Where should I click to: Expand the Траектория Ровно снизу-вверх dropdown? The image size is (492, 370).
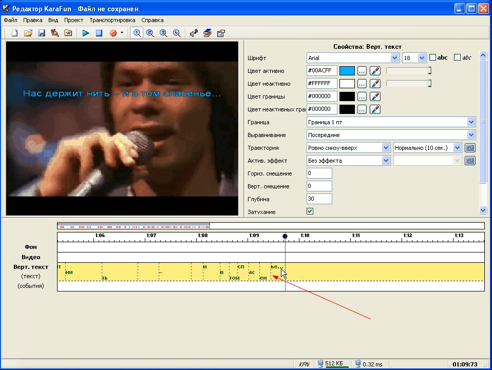coord(386,148)
